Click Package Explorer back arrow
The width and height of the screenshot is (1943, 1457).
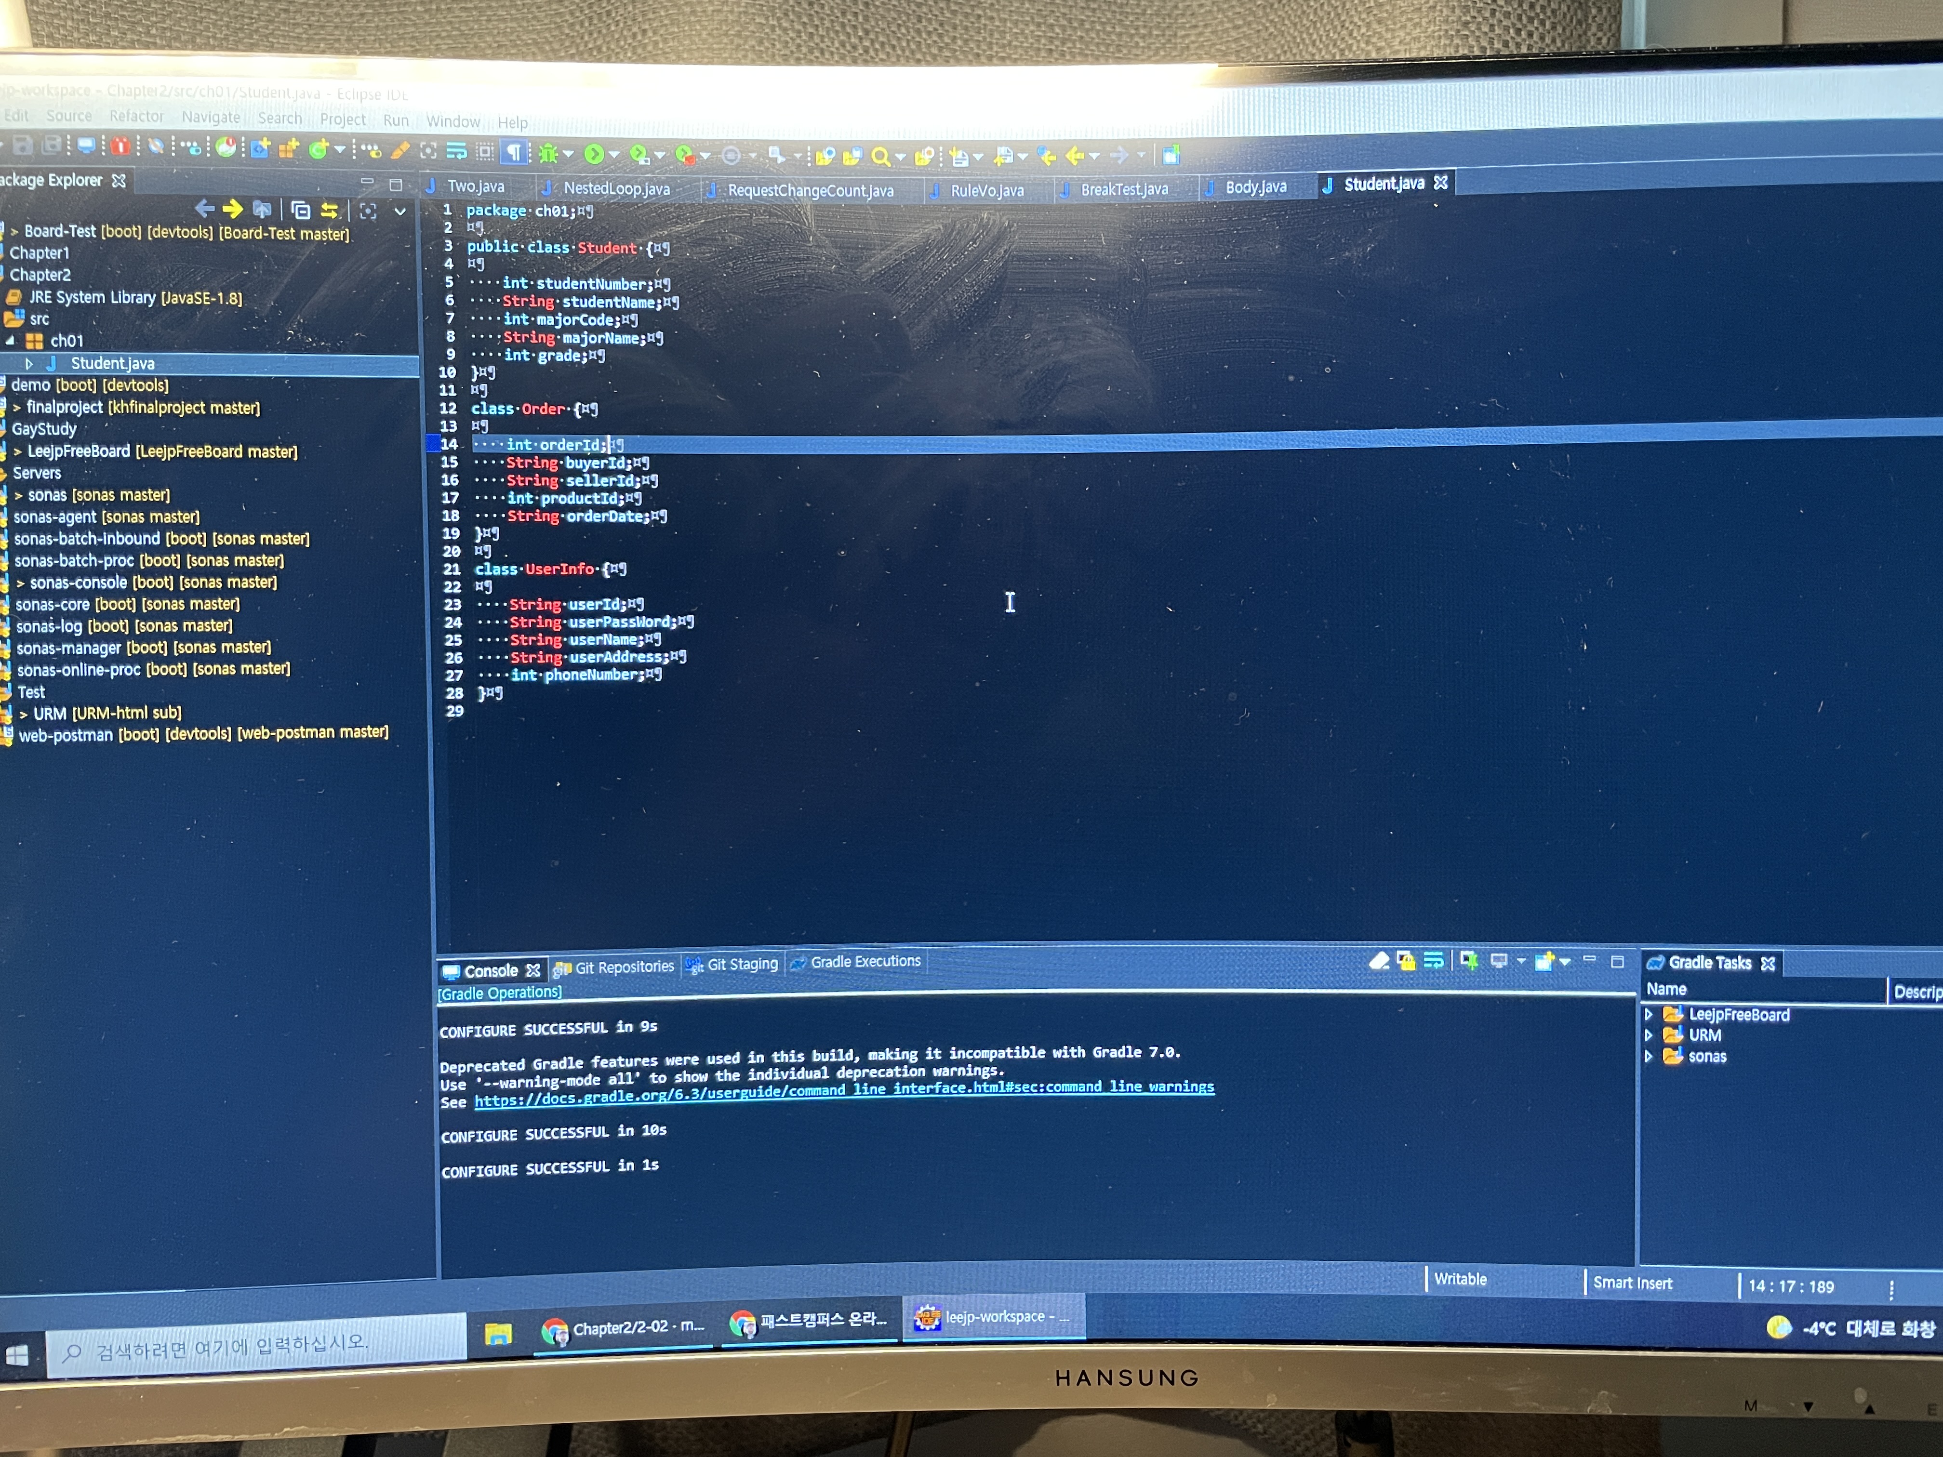coord(205,208)
